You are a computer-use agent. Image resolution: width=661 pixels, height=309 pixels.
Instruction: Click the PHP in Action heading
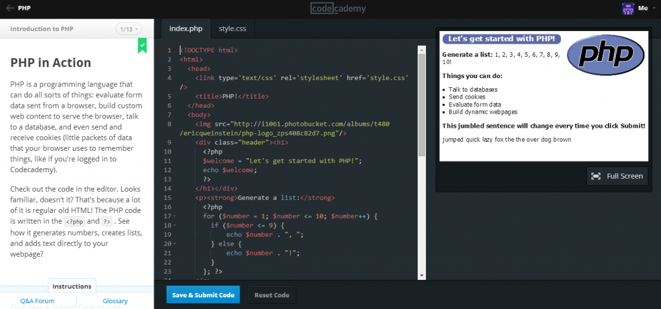50,63
